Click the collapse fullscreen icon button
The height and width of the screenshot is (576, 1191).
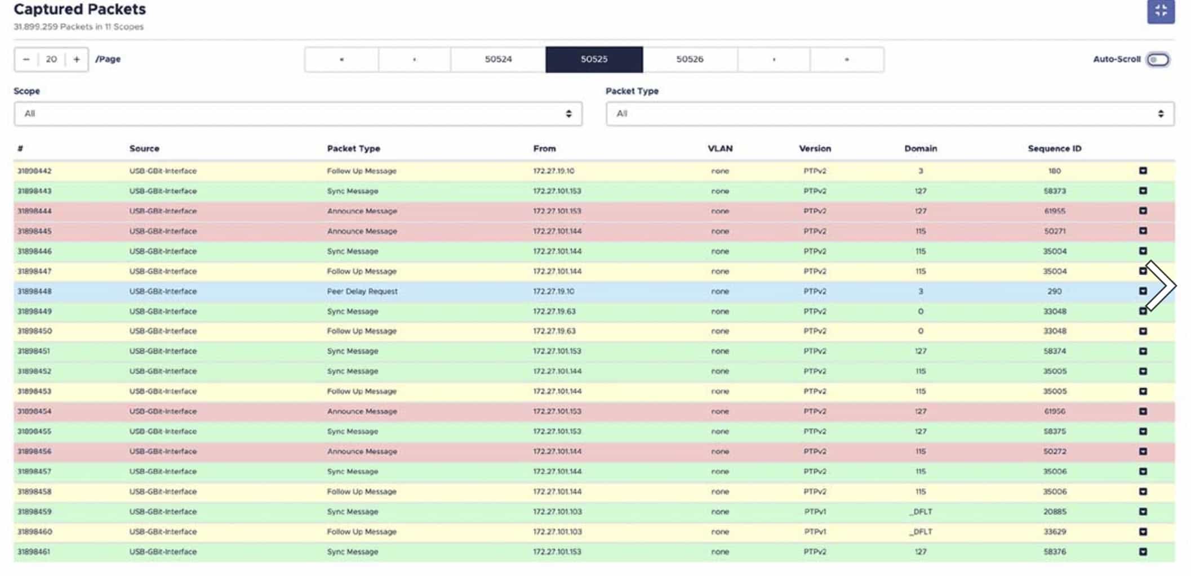(x=1160, y=11)
